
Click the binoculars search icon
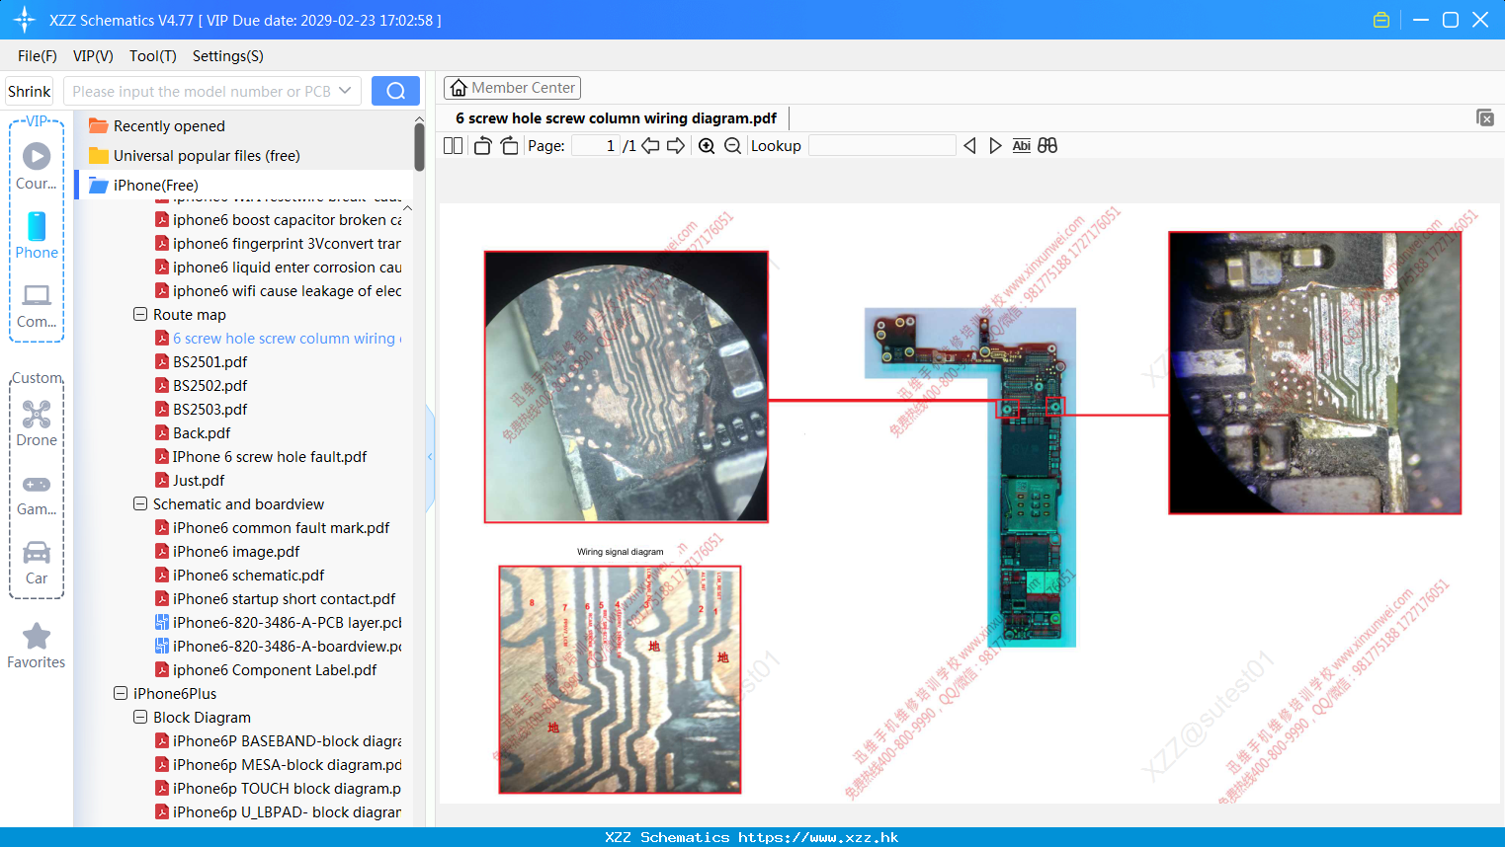(x=1047, y=145)
